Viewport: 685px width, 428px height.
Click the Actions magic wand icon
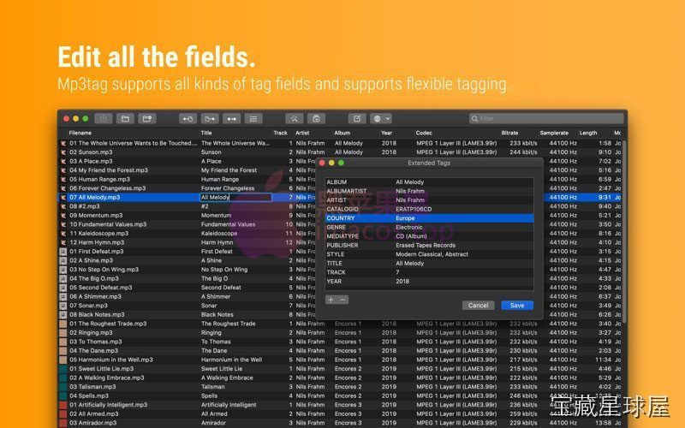point(294,118)
